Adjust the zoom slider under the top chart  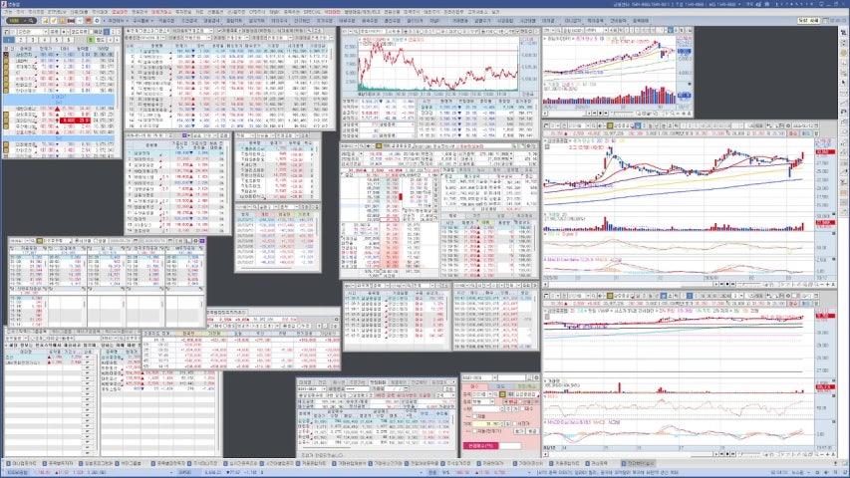tap(623, 114)
